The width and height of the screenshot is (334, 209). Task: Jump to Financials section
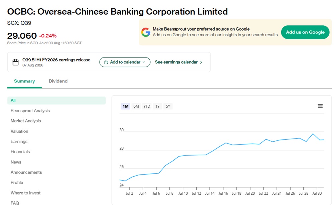coord(20,152)
